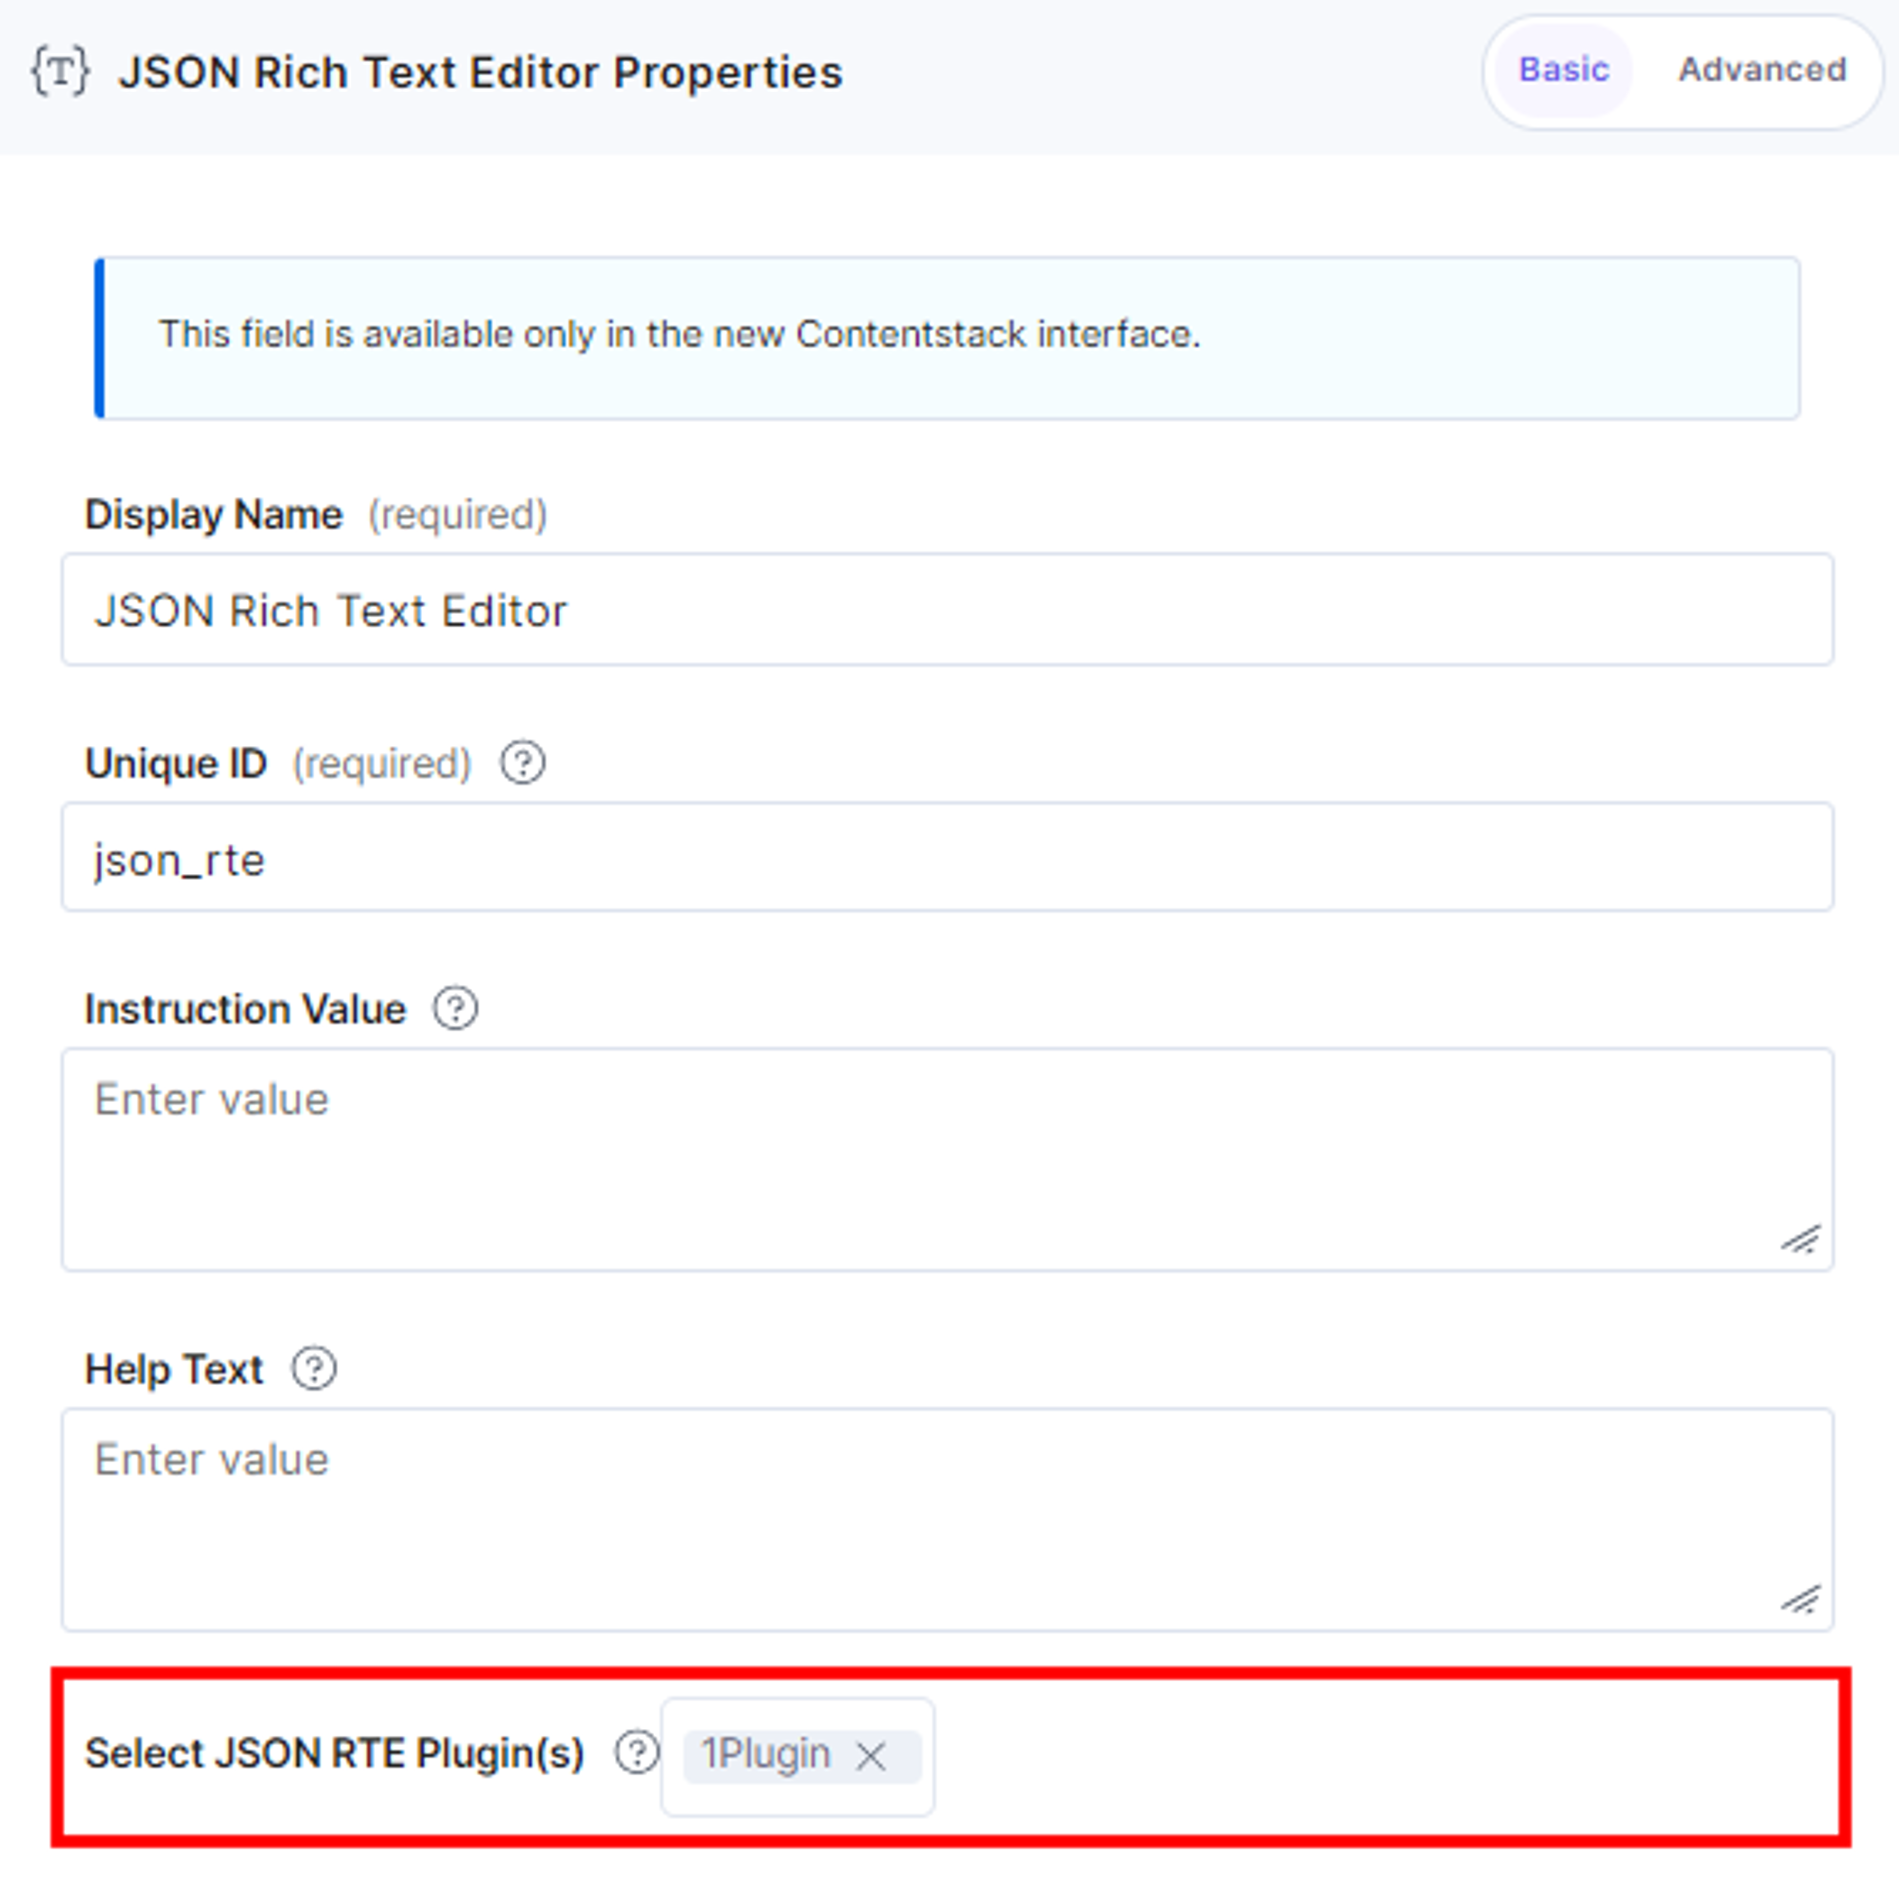Open the Help Text question mark icon
The image size is (1899, 1902).
[314, 1369]
